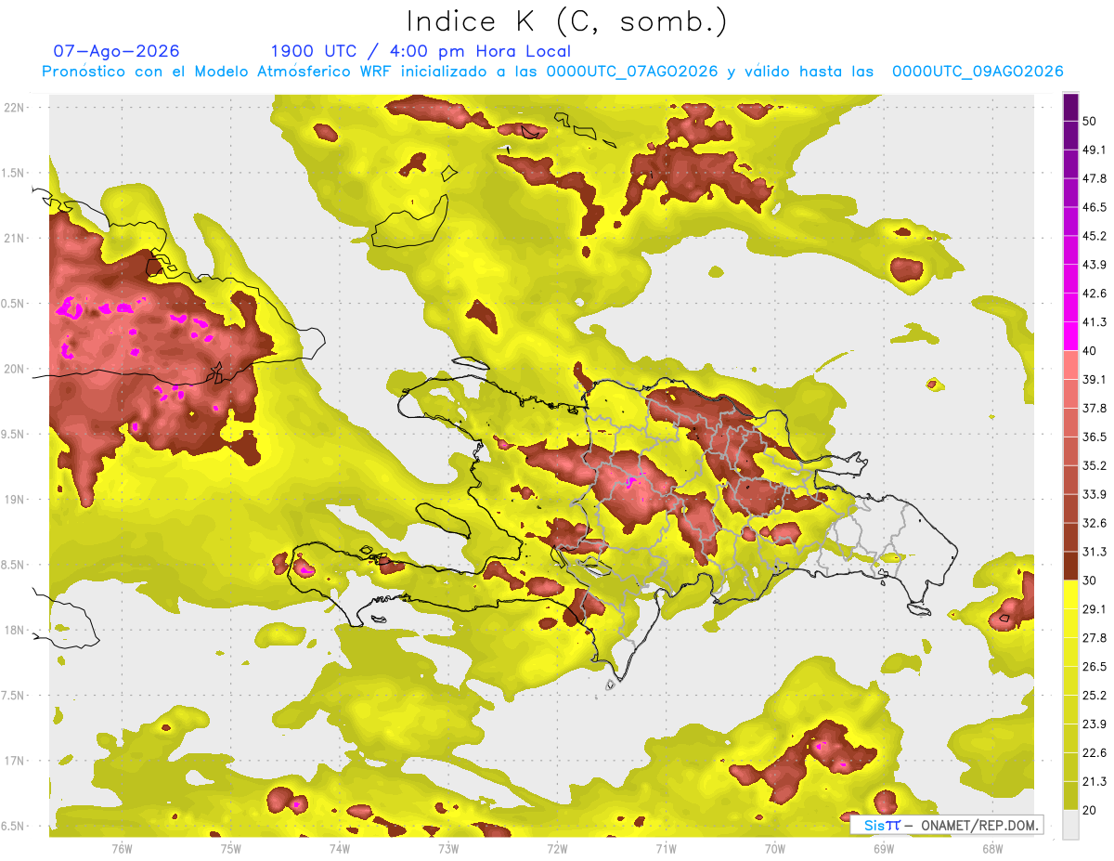The image size is (1114, 861).
Task: Click the '1900 UTC / 4:00 pm Hora Local' text
Action: (x=421, y=51)
